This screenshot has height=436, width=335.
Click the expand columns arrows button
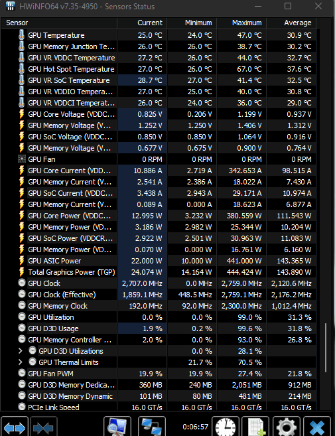click(x=15, y=427)
